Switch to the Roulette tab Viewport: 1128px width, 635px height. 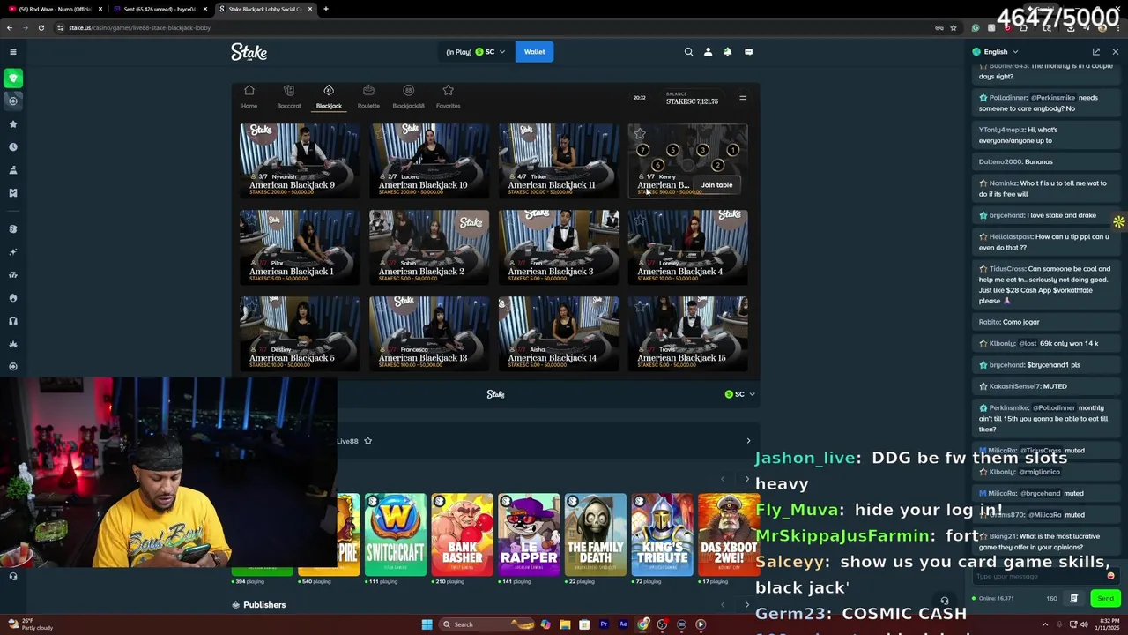click(x=368, y=97)
